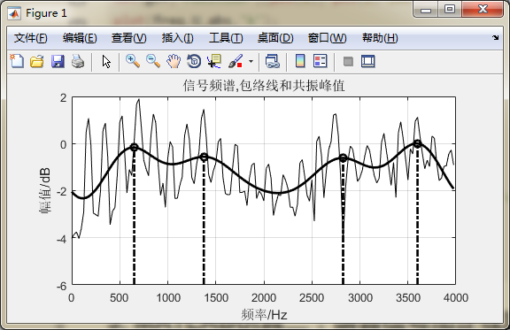Click the plot title 信号频谱,包络线和共振峰值

(x=264, y=86)
